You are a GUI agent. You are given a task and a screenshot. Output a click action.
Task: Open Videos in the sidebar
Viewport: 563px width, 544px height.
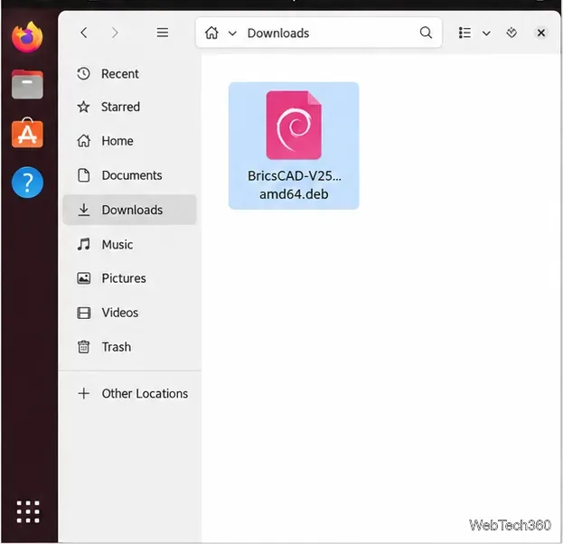point(129,313)
